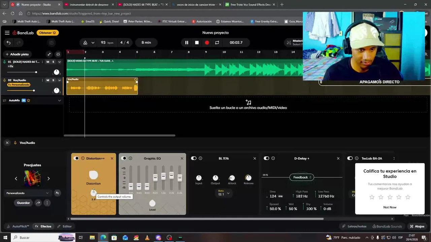Viewport: 431px width, 242px height.
Task: Open the three-dot preset options menu
Action: point(47,203)
